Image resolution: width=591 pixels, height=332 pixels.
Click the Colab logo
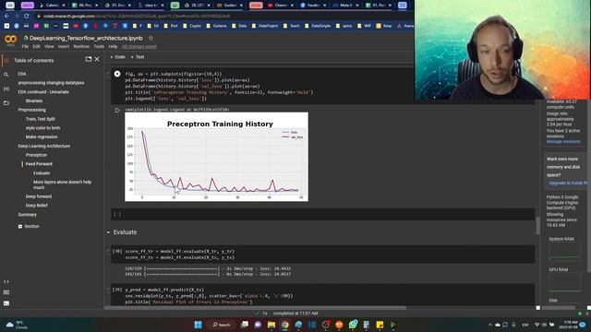(10, 40)
